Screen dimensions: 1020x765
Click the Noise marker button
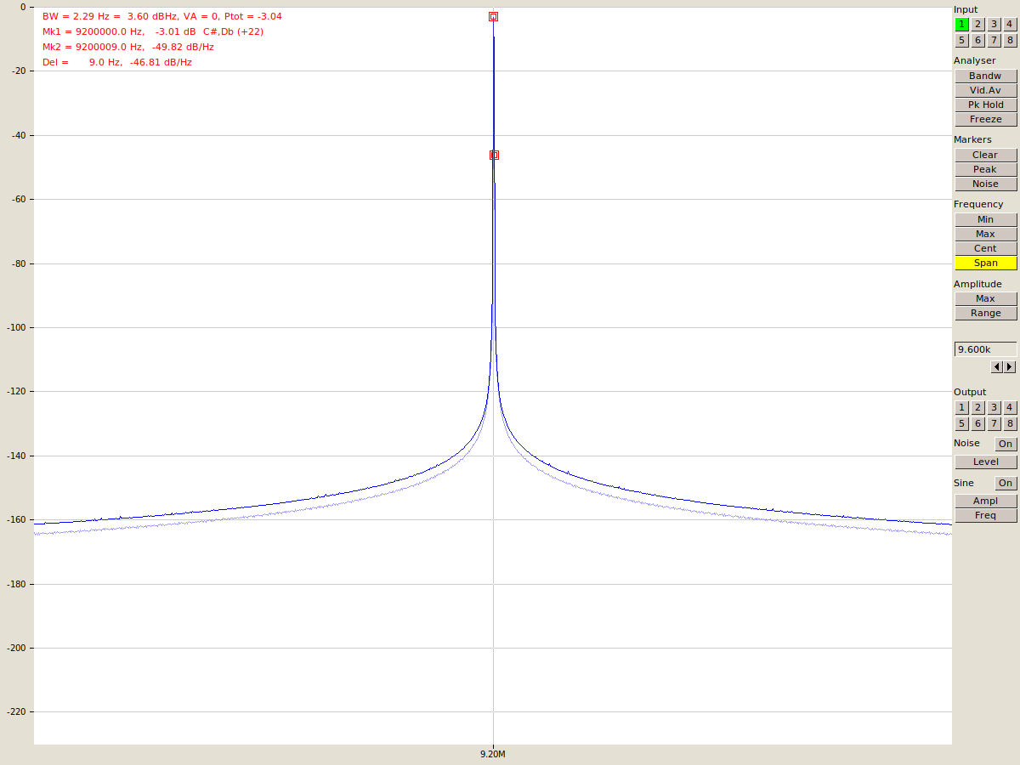pos(985,184)
